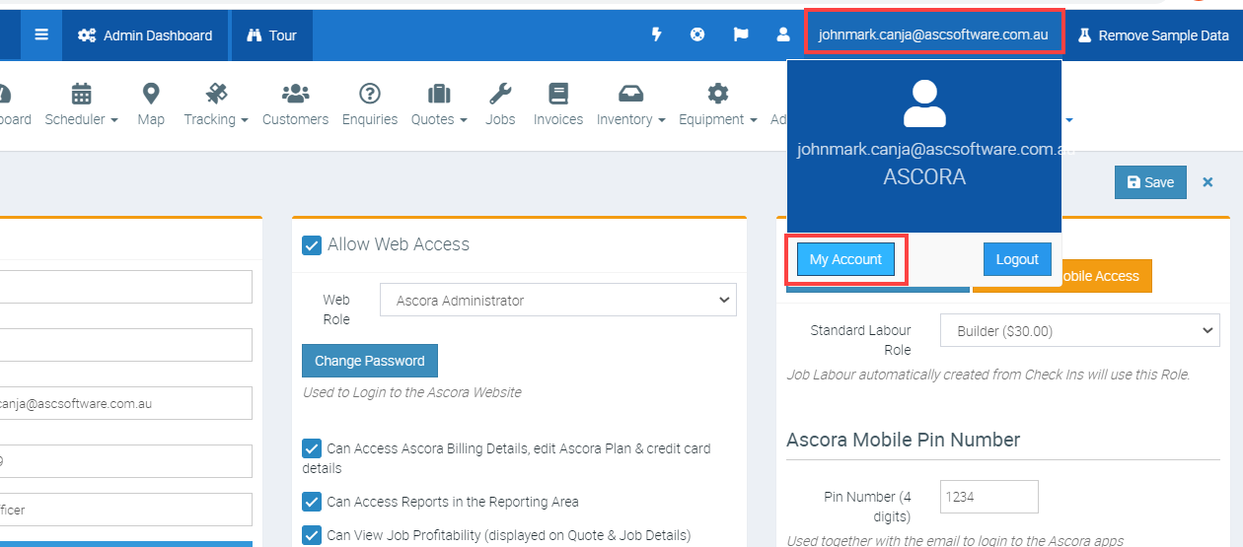1243x547 pixels.
Task: Open the Web Role dropdown
Action: (x=557, y=301)
